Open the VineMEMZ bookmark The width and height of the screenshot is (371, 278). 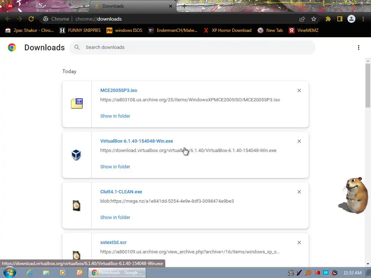pyautogui.click(x=304, y=30)
